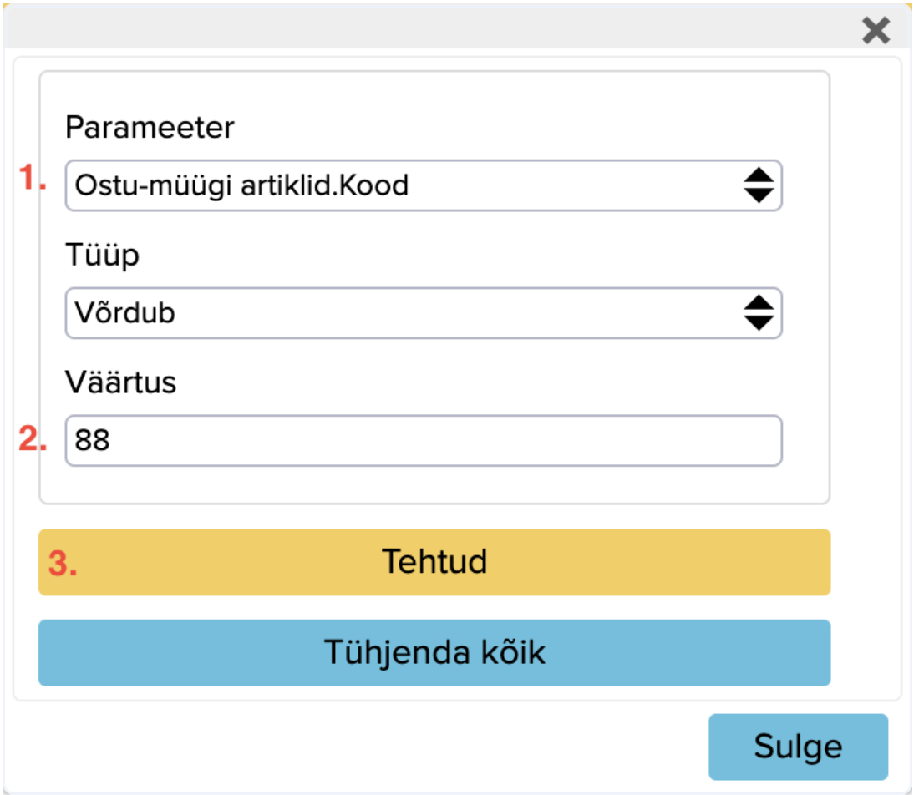Click the red step number 1 marker
Screen dimensions: 914x795
coord(33,179)
